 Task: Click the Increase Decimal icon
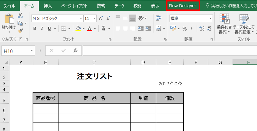pyautogui.click(x=202, y=28)
